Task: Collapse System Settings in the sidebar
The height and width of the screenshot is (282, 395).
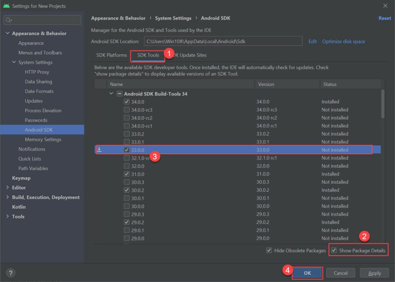Action: coord(14,62)
